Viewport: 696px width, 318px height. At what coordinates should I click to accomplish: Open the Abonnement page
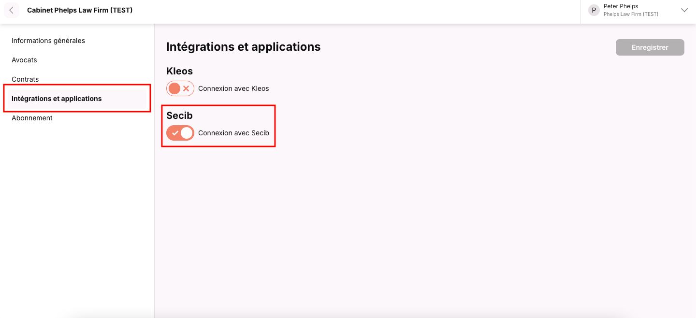tap(32, 118)
